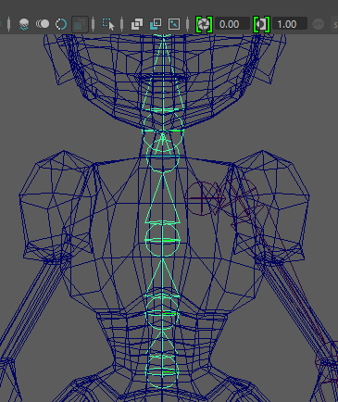The image size is (338, 402).
Task: Toggle multisample anti-aliasing
Action: pyautogui.click(x=61, y=24)
